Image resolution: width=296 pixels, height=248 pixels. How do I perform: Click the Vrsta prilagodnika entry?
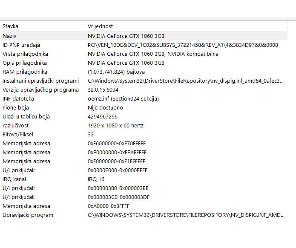[25, 54]
